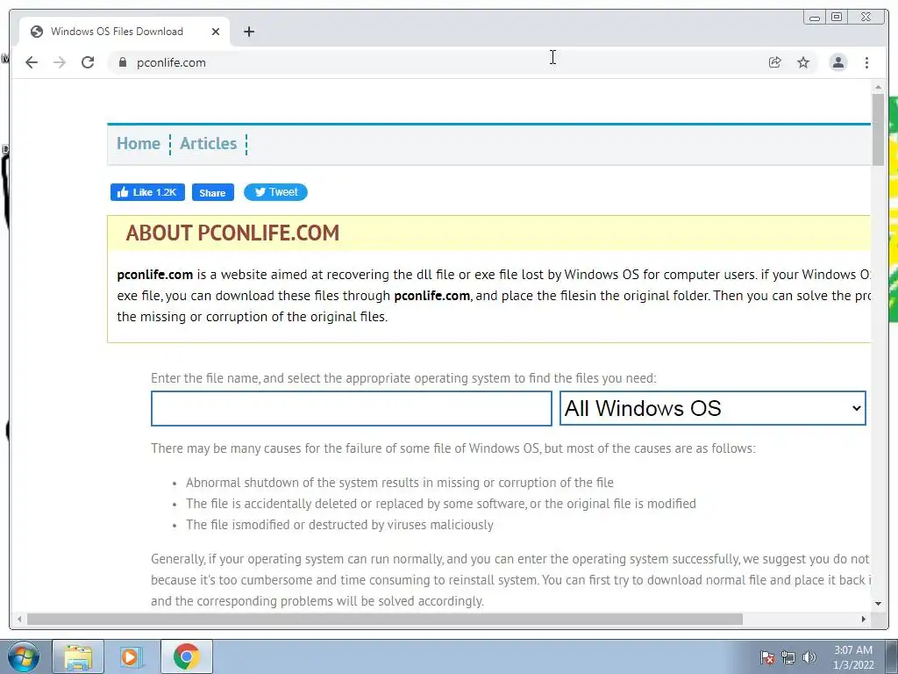This screenshot has width=898, height=674.
Task: Click the Chrome taskbar icon
Action: click(x=186, y=656)
